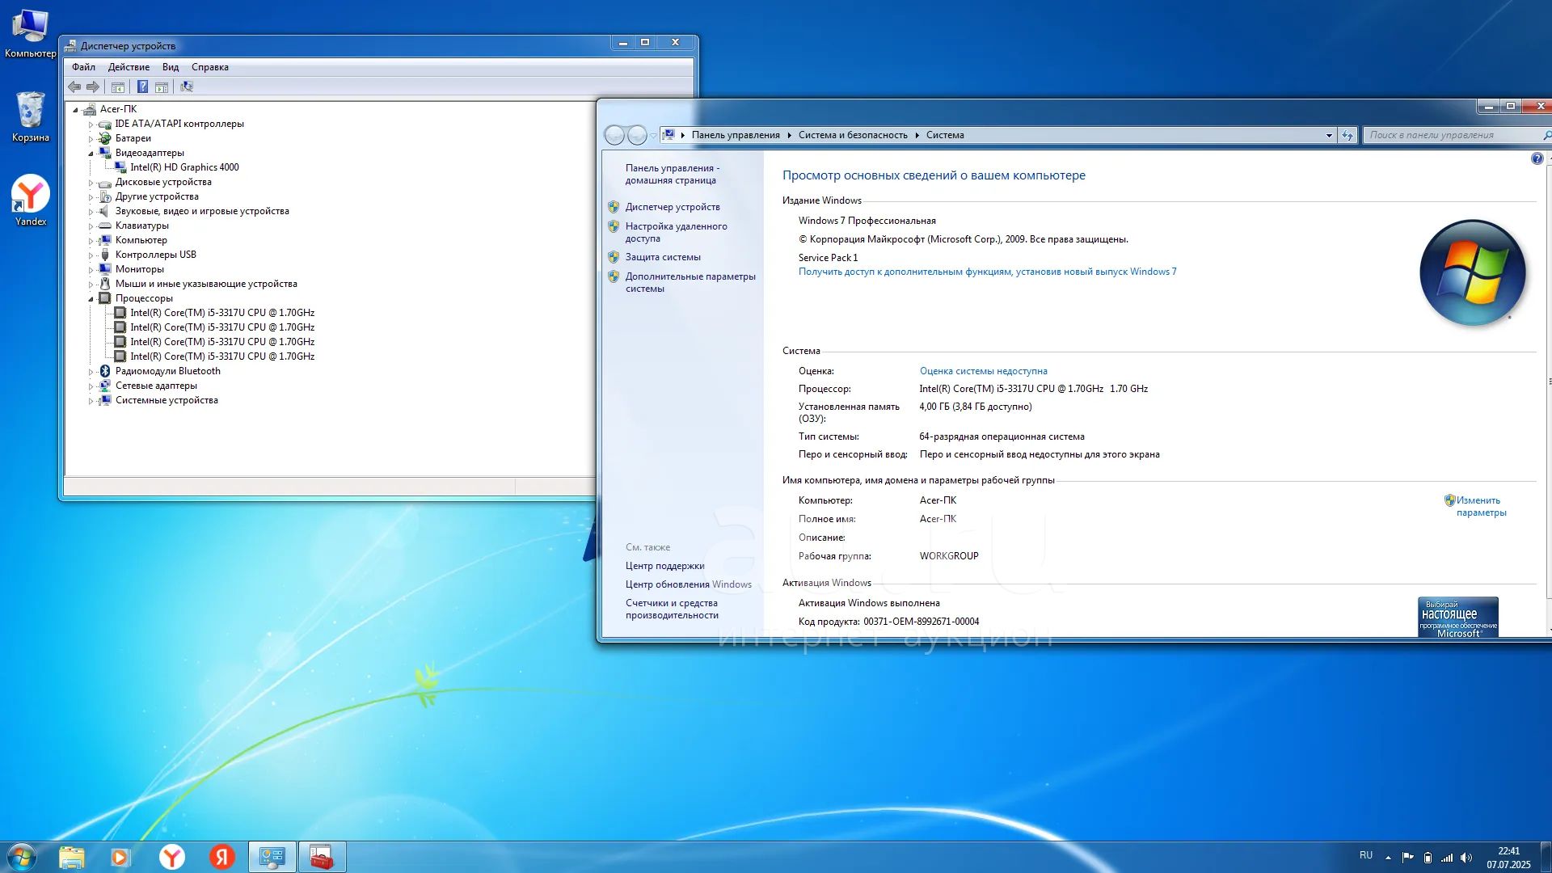
Task: Click the back navigation button in System window
Action: [614, 135]
